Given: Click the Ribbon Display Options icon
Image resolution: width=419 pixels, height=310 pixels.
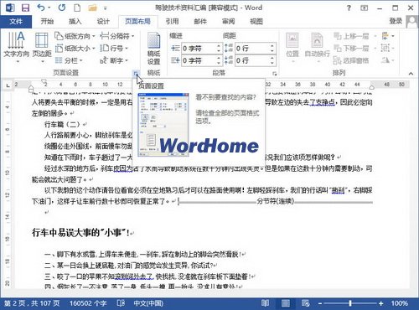Looking at the screenshot, I should pyautogui.click(x=365, y=8).
